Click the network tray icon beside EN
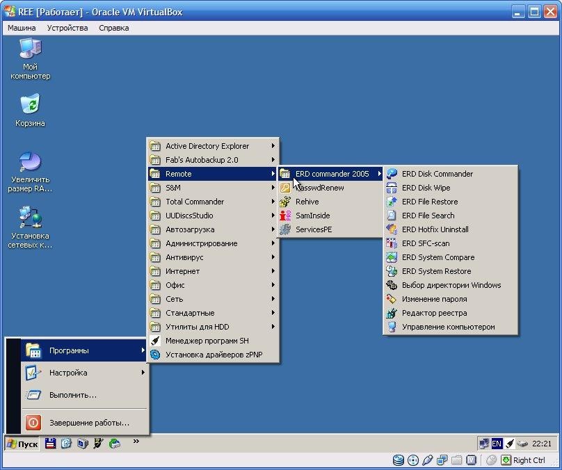 [x=484, y=444]
